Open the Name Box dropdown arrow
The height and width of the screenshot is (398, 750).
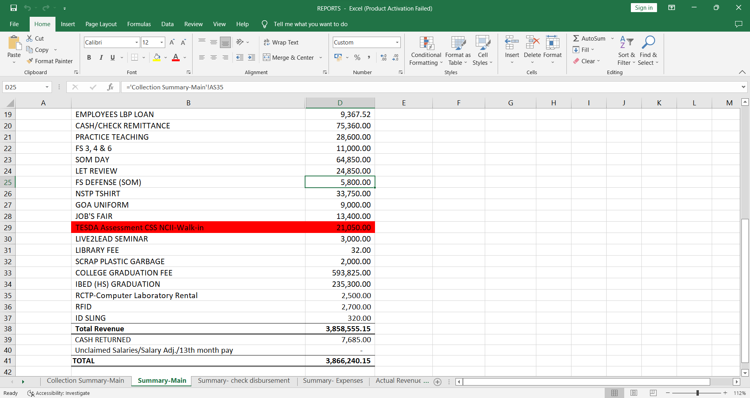[x=47, y=87]
